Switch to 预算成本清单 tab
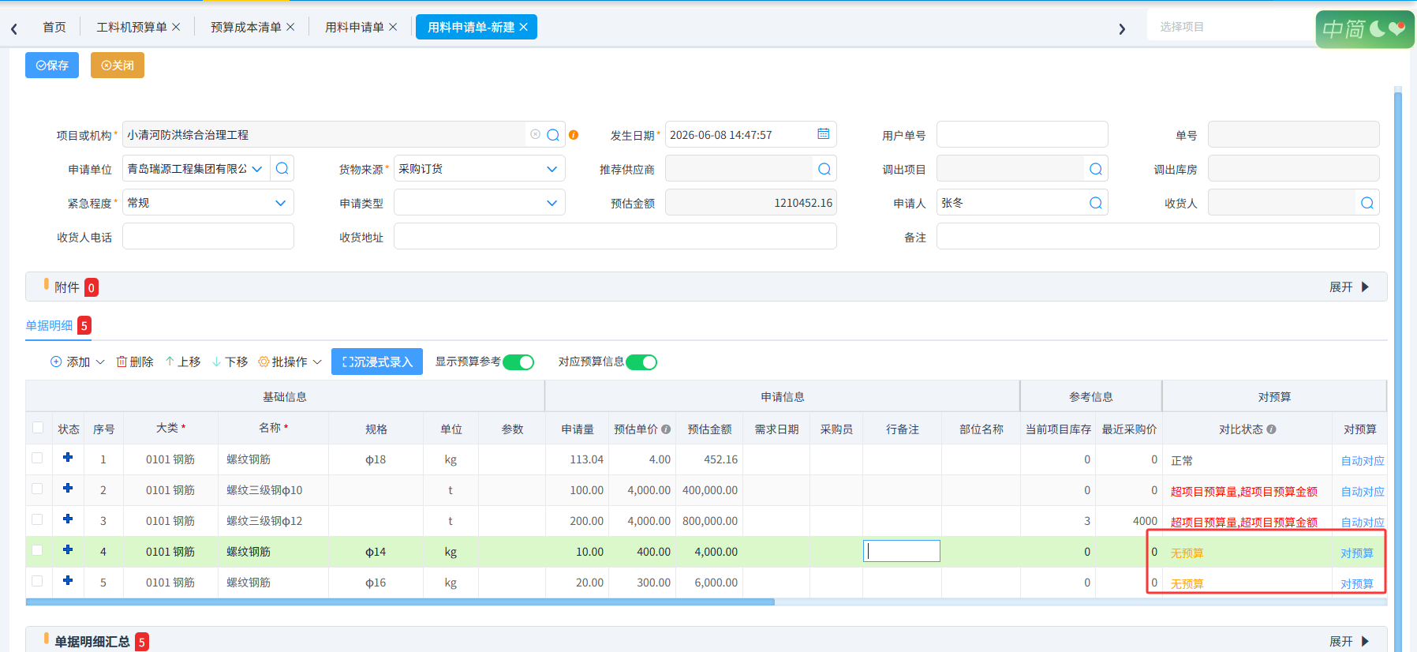Viewport: 1417px width, 652px height. coord(245,27)
